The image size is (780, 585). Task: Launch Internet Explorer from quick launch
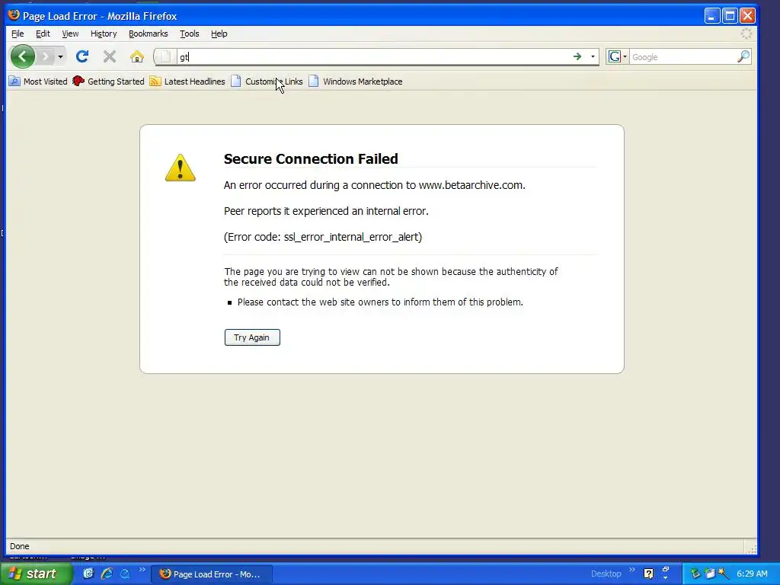[x=107, y=574]
